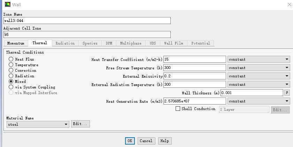Image resolution: width=293 pixels, height=147 pixels.
Task: Open Free Stream Temperature constant dropdown
Action: coord(259,68)
